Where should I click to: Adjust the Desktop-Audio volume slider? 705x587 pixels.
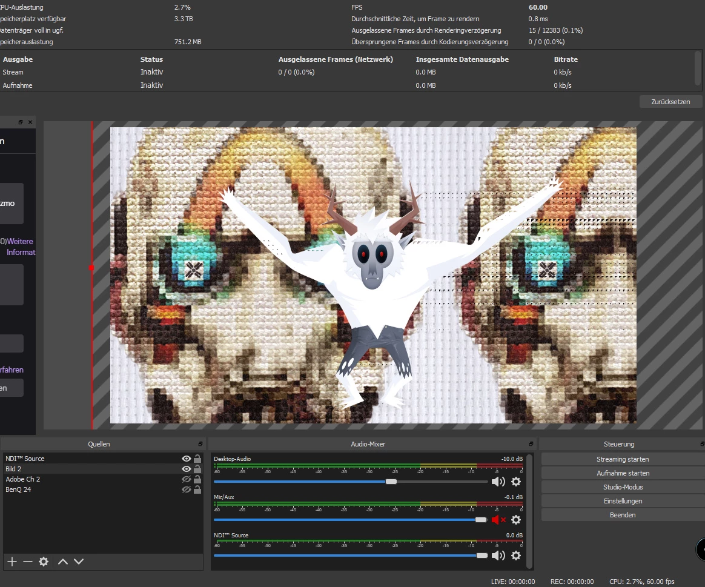pyautogui.click(x=391, y=482)
